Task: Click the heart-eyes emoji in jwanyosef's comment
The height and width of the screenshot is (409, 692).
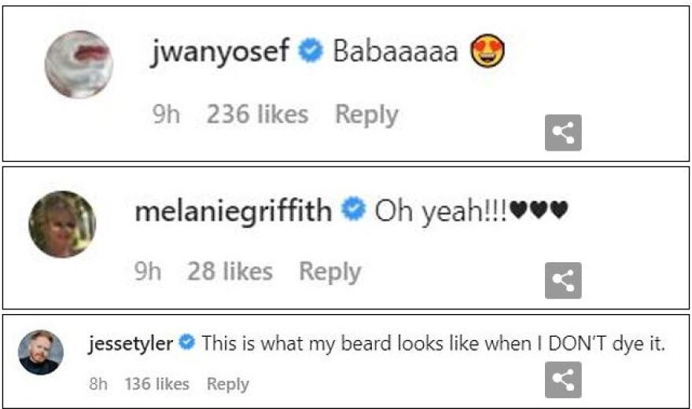Action: 488,52
